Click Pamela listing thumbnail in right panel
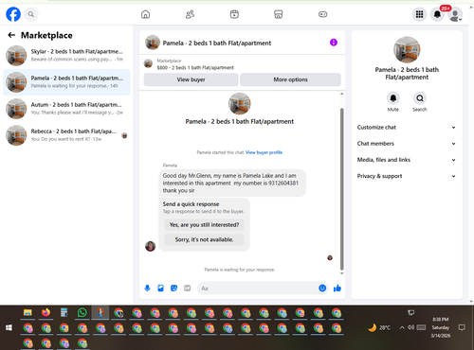The image size is (474, 350). (x=407, y=49)
